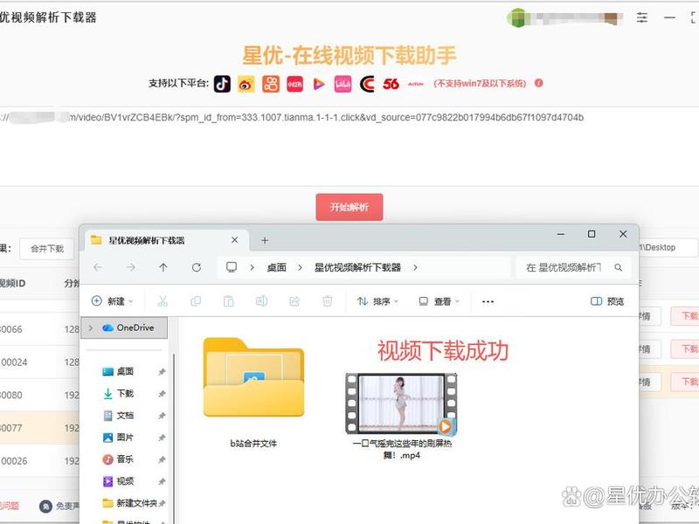Click the 30080 row download button
Image resolution: width=699 pixels, height=524 pixels.
click(x=687, y=382)
